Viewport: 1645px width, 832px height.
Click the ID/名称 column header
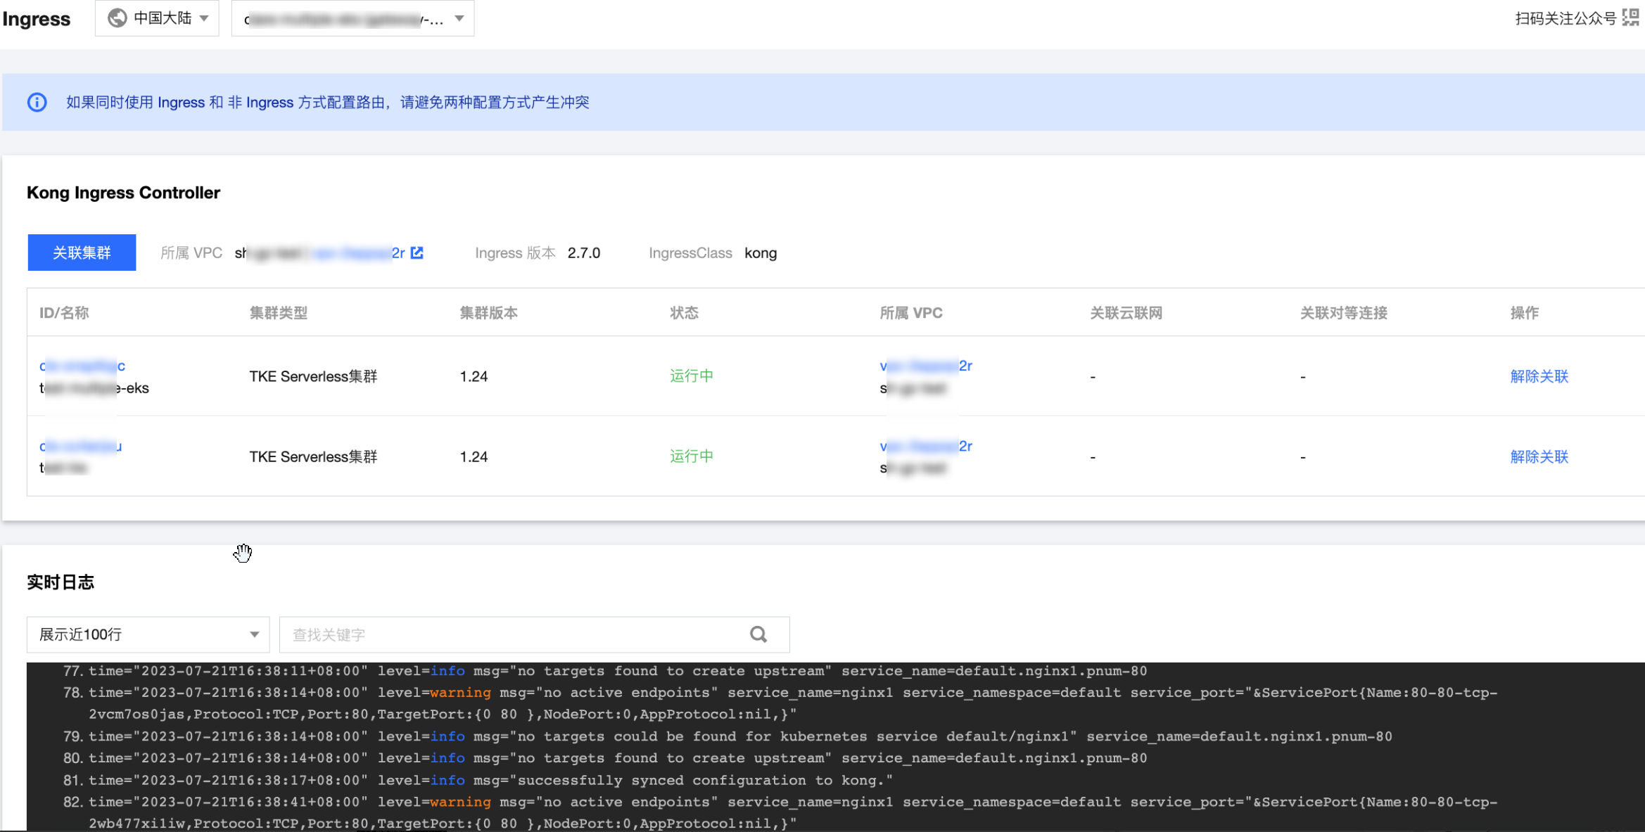click(64, 313)
